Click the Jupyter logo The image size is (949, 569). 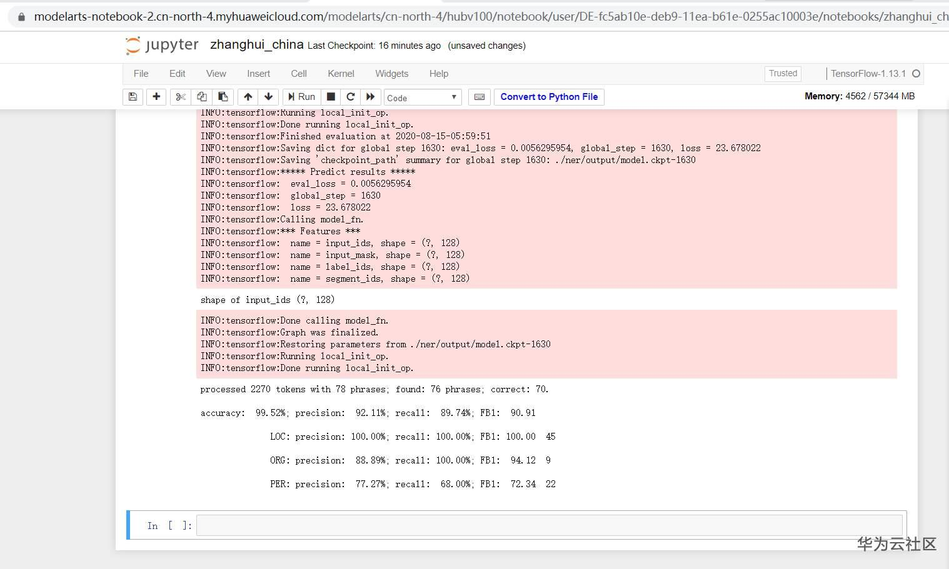click(162, 46)
